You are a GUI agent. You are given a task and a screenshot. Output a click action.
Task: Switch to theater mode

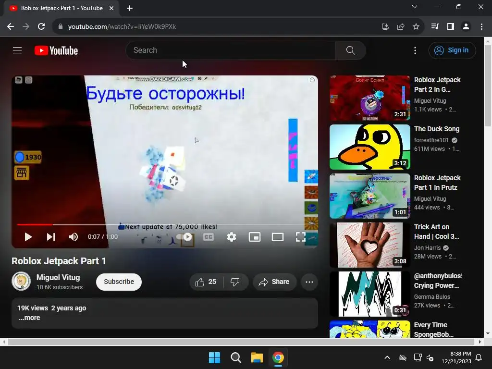coord(277,237)
